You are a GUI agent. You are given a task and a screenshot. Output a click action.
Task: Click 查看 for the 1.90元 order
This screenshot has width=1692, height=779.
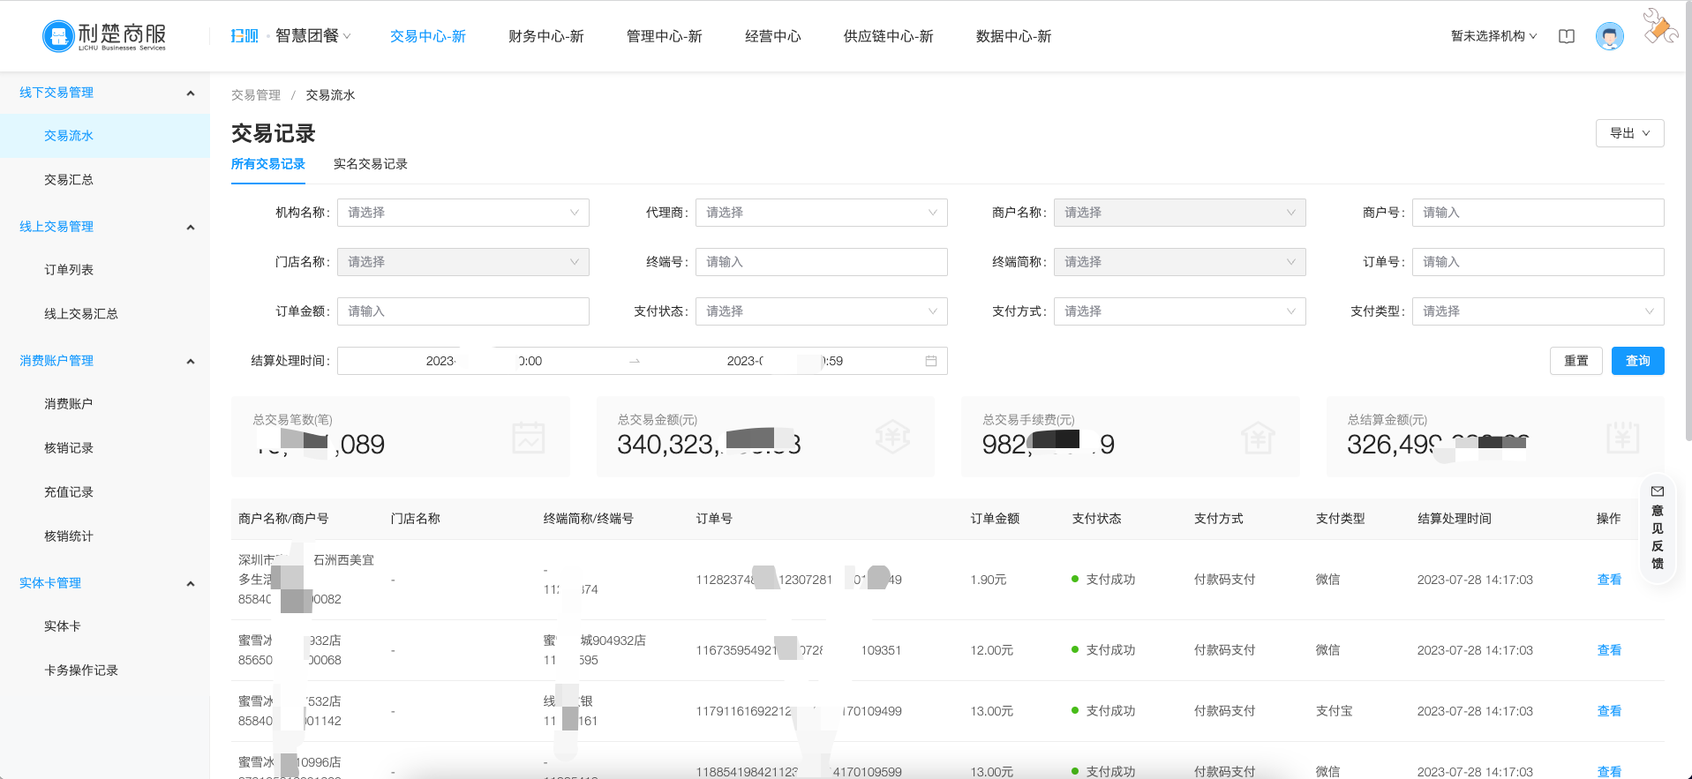(1609, 580)
